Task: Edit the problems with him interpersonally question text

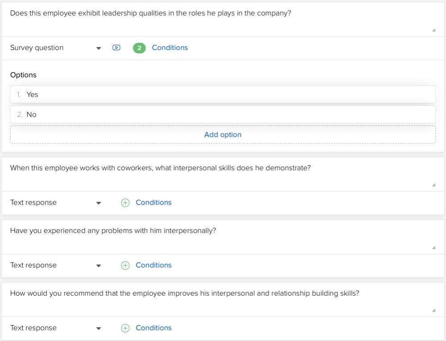Action: (x=223, y=237)
